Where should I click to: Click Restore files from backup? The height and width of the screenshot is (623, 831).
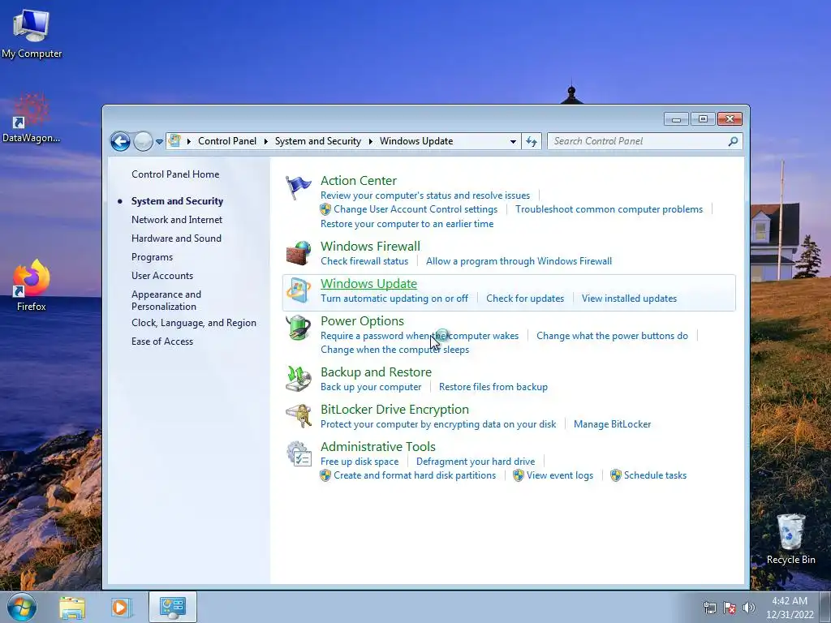[493, 387]
